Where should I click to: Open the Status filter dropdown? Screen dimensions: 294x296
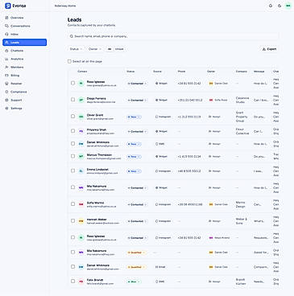(x=76, y=49)
